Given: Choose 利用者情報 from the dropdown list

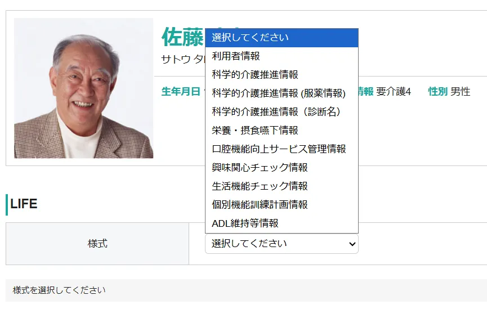Looking at the screenshot, I should click(x=282, y=56).
